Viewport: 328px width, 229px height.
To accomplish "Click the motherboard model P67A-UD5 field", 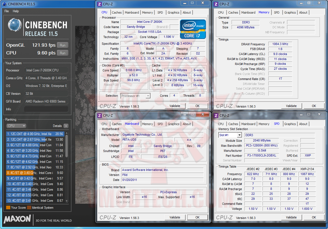I will click(148, 140).
